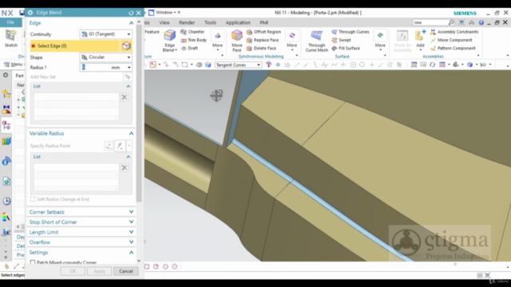
Task: Click the Add New Set icon
Action: pos(128,77)
